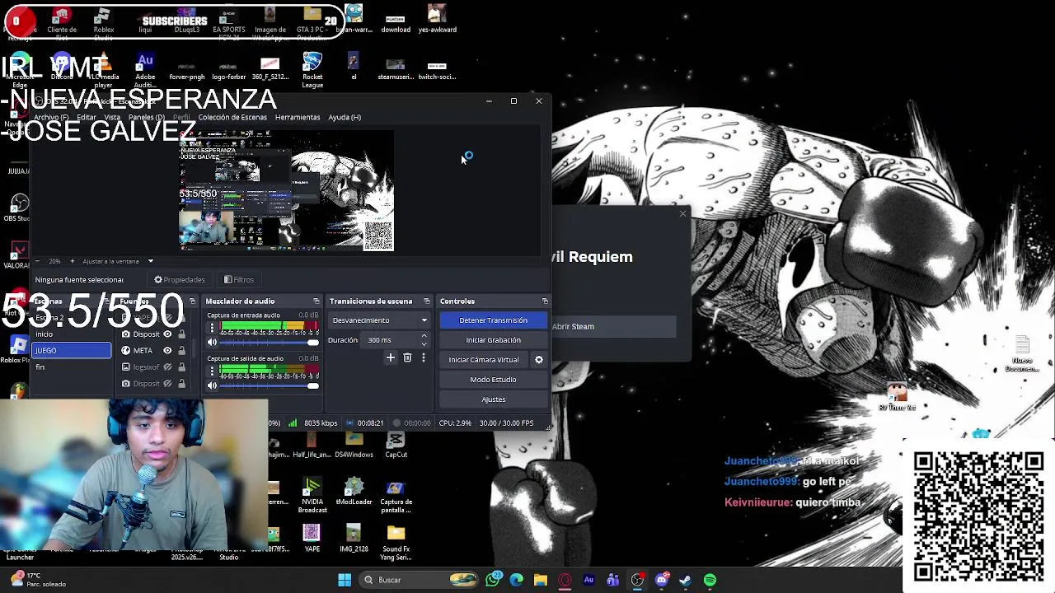Screen dimensions: 1055x593
Task: Toggle lock on META source
Action: pos(181,351)
